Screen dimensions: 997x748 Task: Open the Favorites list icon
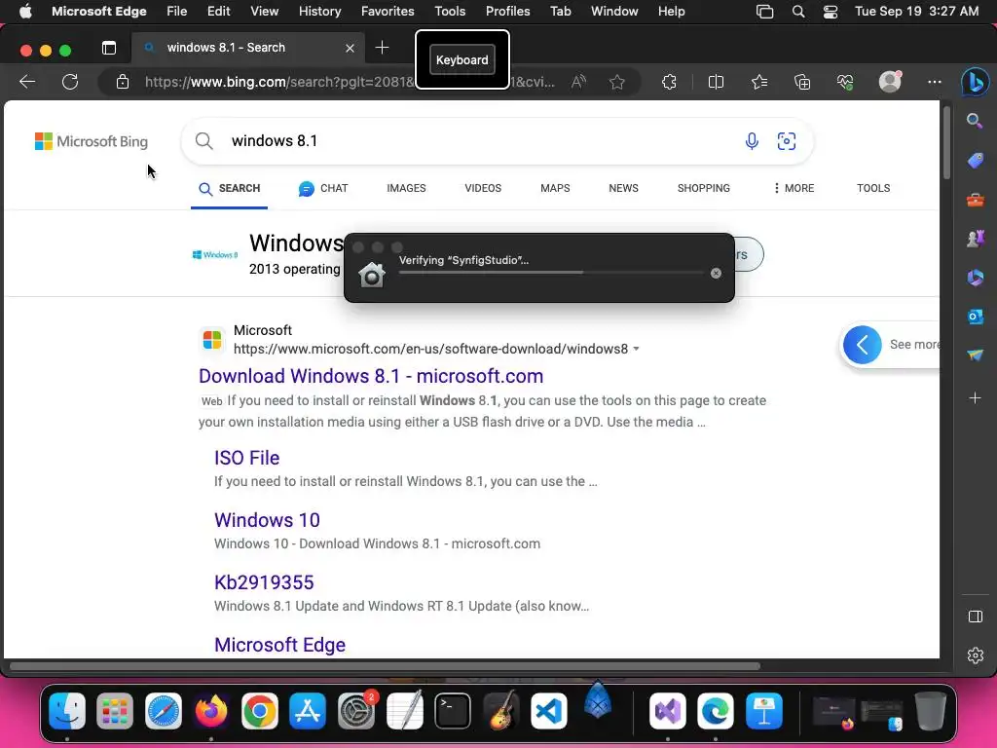coord(759,82)
